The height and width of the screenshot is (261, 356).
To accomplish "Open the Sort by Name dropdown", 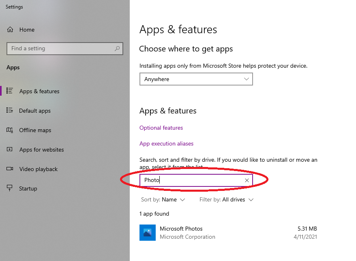I will click(x=163, y=199).
